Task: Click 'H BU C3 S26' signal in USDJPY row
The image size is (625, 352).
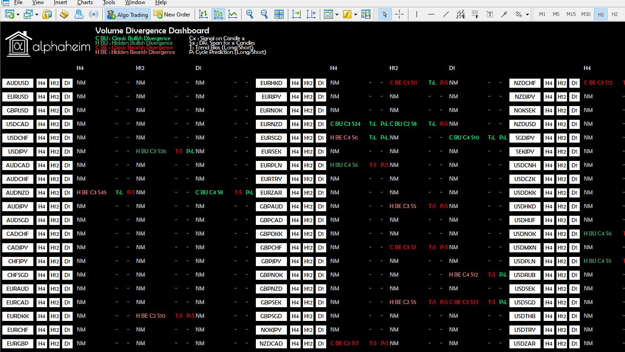Action: 151,151
